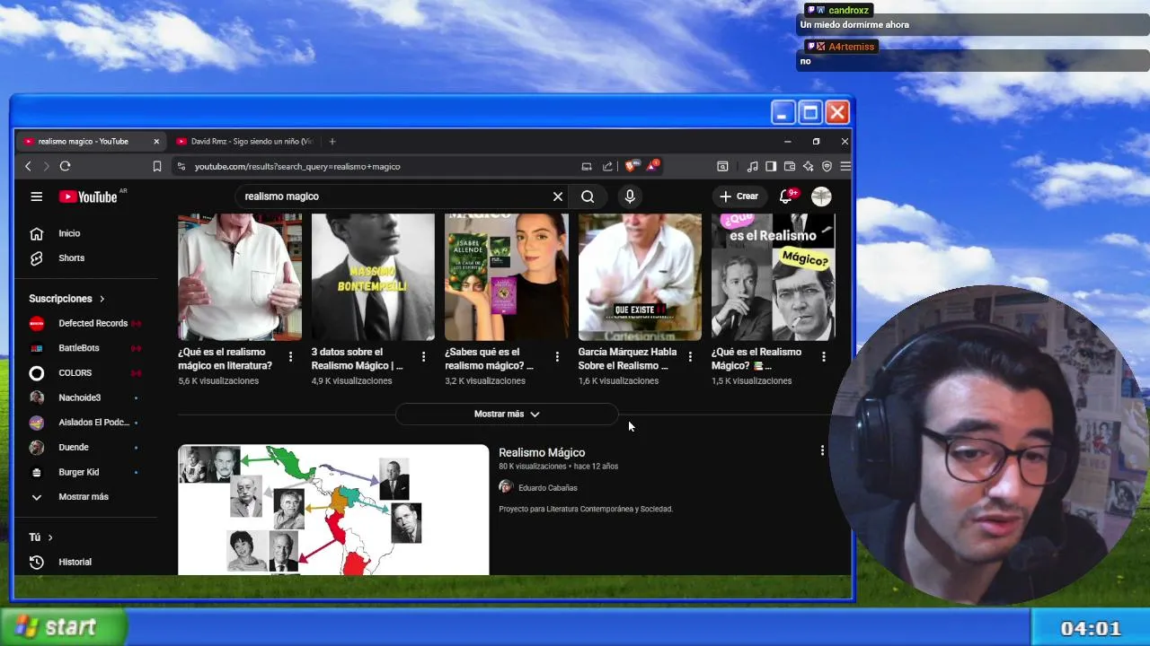Open options menu for 'Realismo Mágico' video
The image size is (1150, 646).
pos(822,450)
